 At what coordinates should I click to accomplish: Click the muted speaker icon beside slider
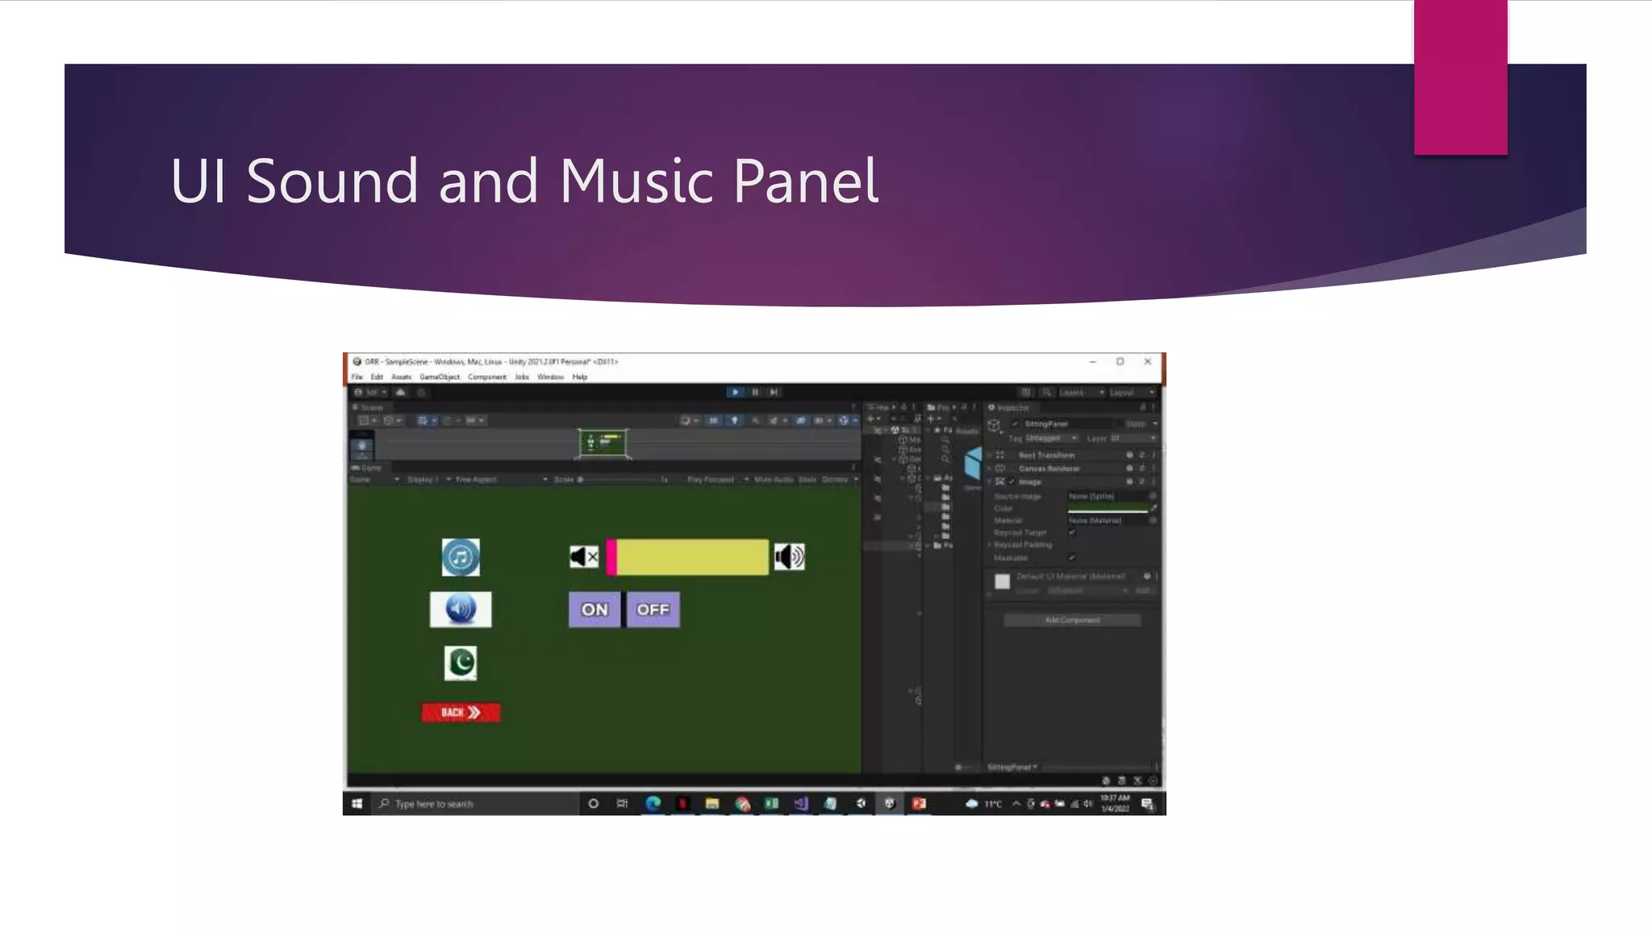[584, 556]
